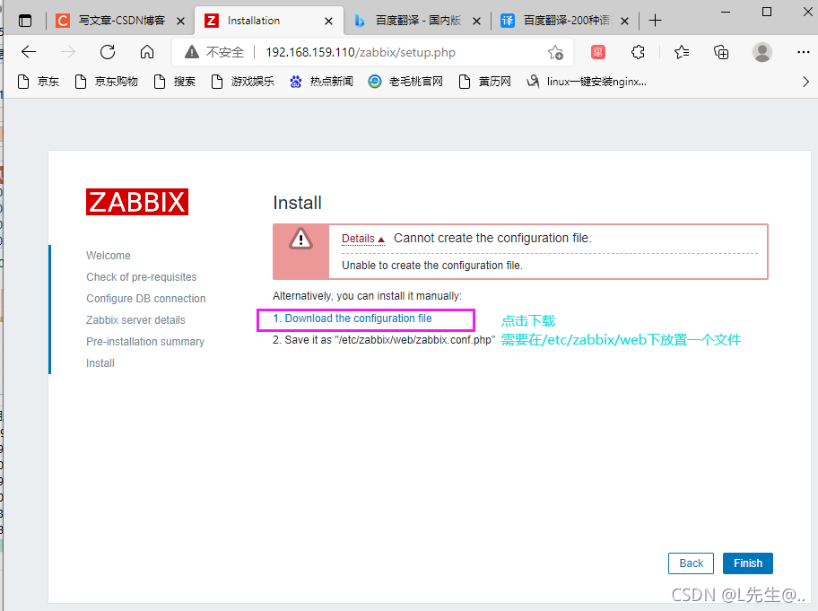Select the Welcome step in sidebar
Viewport: 818px width, 611px height.
pos(109,255)
